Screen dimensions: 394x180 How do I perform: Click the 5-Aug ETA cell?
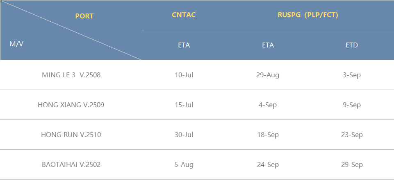[184, 164]
